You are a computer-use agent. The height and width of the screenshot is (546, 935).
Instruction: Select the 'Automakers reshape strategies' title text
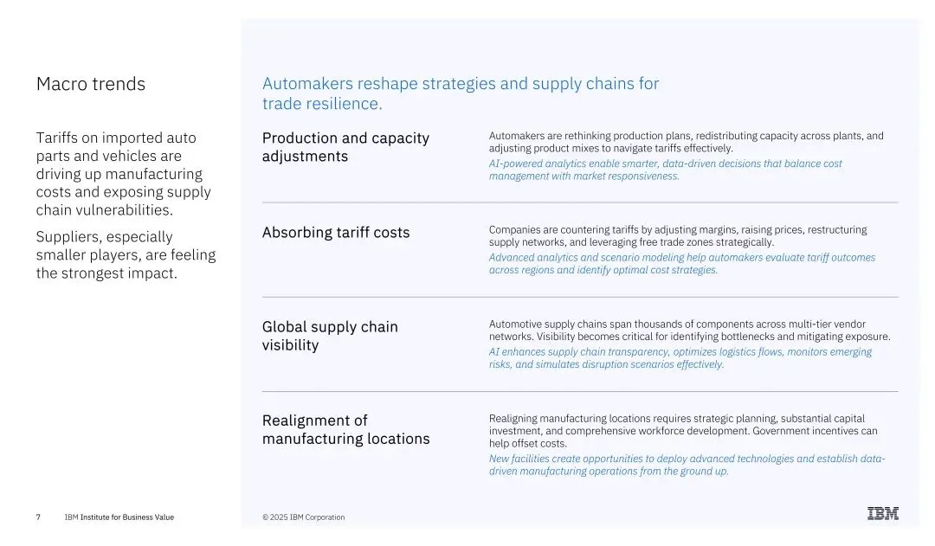coord(460,93)
